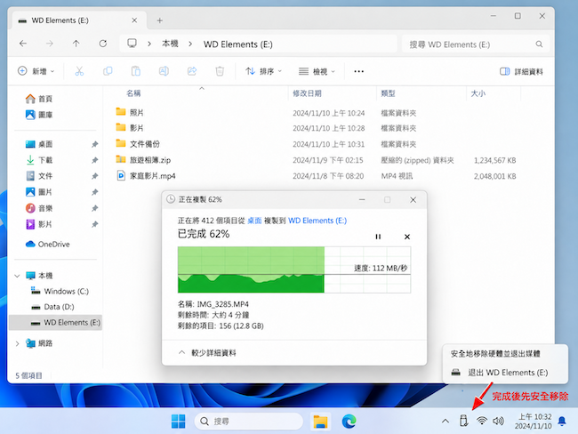Select WD Elements (E:) in the sidebar

point(55,323)
